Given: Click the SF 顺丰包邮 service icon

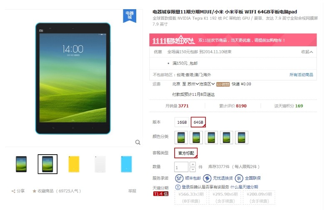Looking at the screenshot, I should click(x=179, y=178).
